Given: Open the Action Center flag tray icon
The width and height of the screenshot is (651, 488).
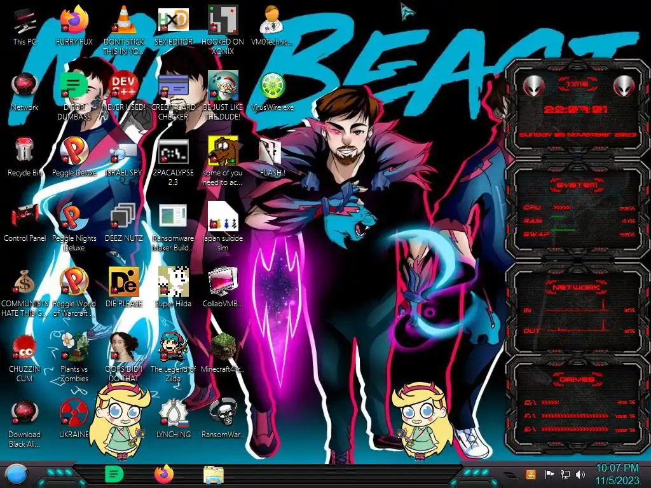Looking at the screenshot, I should click(x=549, y=474).
